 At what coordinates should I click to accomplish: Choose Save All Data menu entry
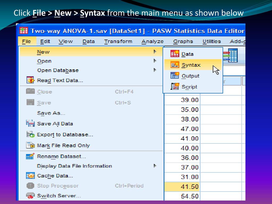[91, 123]
